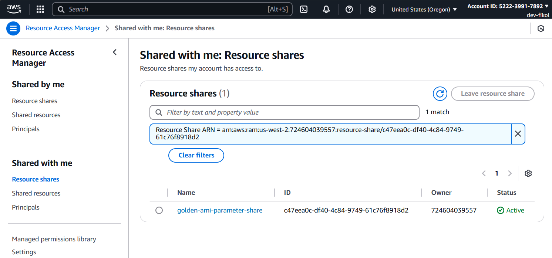Open golden-ami-parameter-share link
This screenshot has width=552, height=258.
pyautogui.click(x=220, y=210)
